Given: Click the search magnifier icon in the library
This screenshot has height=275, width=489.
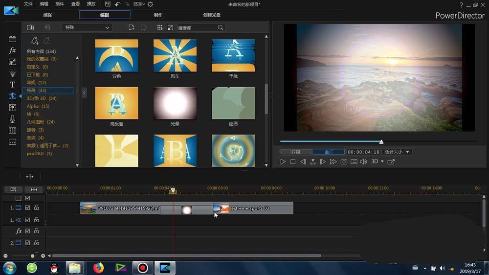Looking at the screenshot, I should click(221, 28).
